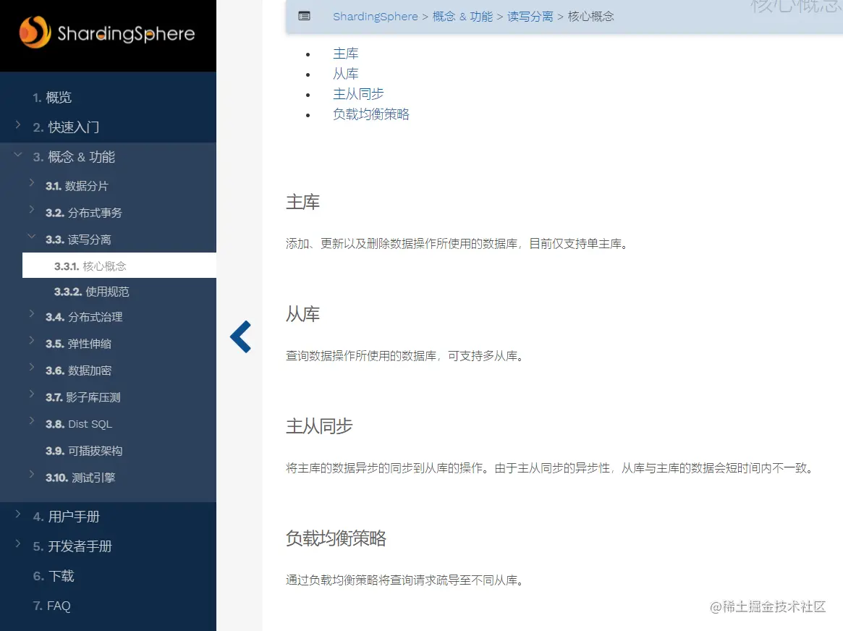The height and width of the screenshot is (631, 843).
Task: Expand the 快速入门 section chevron
Action: tap(18, 124)
